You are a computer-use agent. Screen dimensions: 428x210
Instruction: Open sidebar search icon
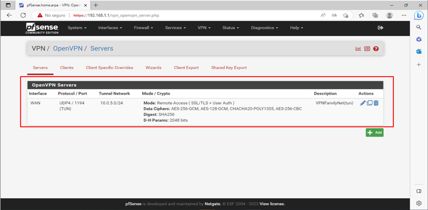pos(419,27)
